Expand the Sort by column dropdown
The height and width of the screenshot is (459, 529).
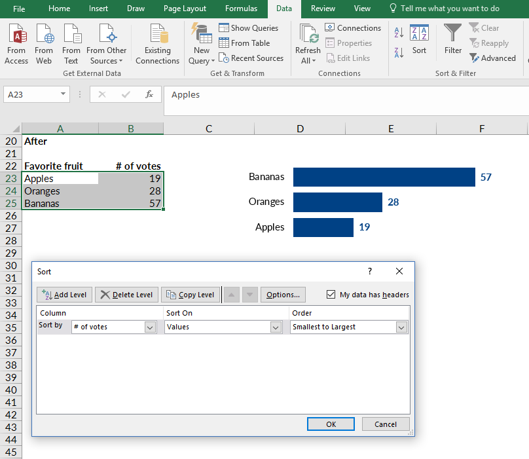pyautogui.click(x=150, y=327)
